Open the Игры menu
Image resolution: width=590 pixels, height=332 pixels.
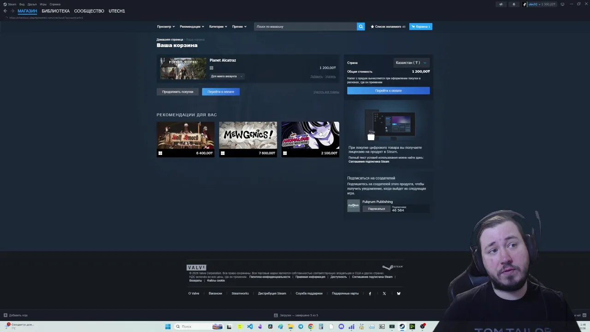pyautogui.click(x=43, y=4)
